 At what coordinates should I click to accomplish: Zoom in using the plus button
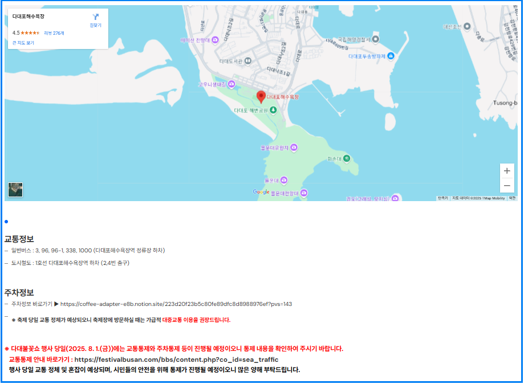coord(507,170)
